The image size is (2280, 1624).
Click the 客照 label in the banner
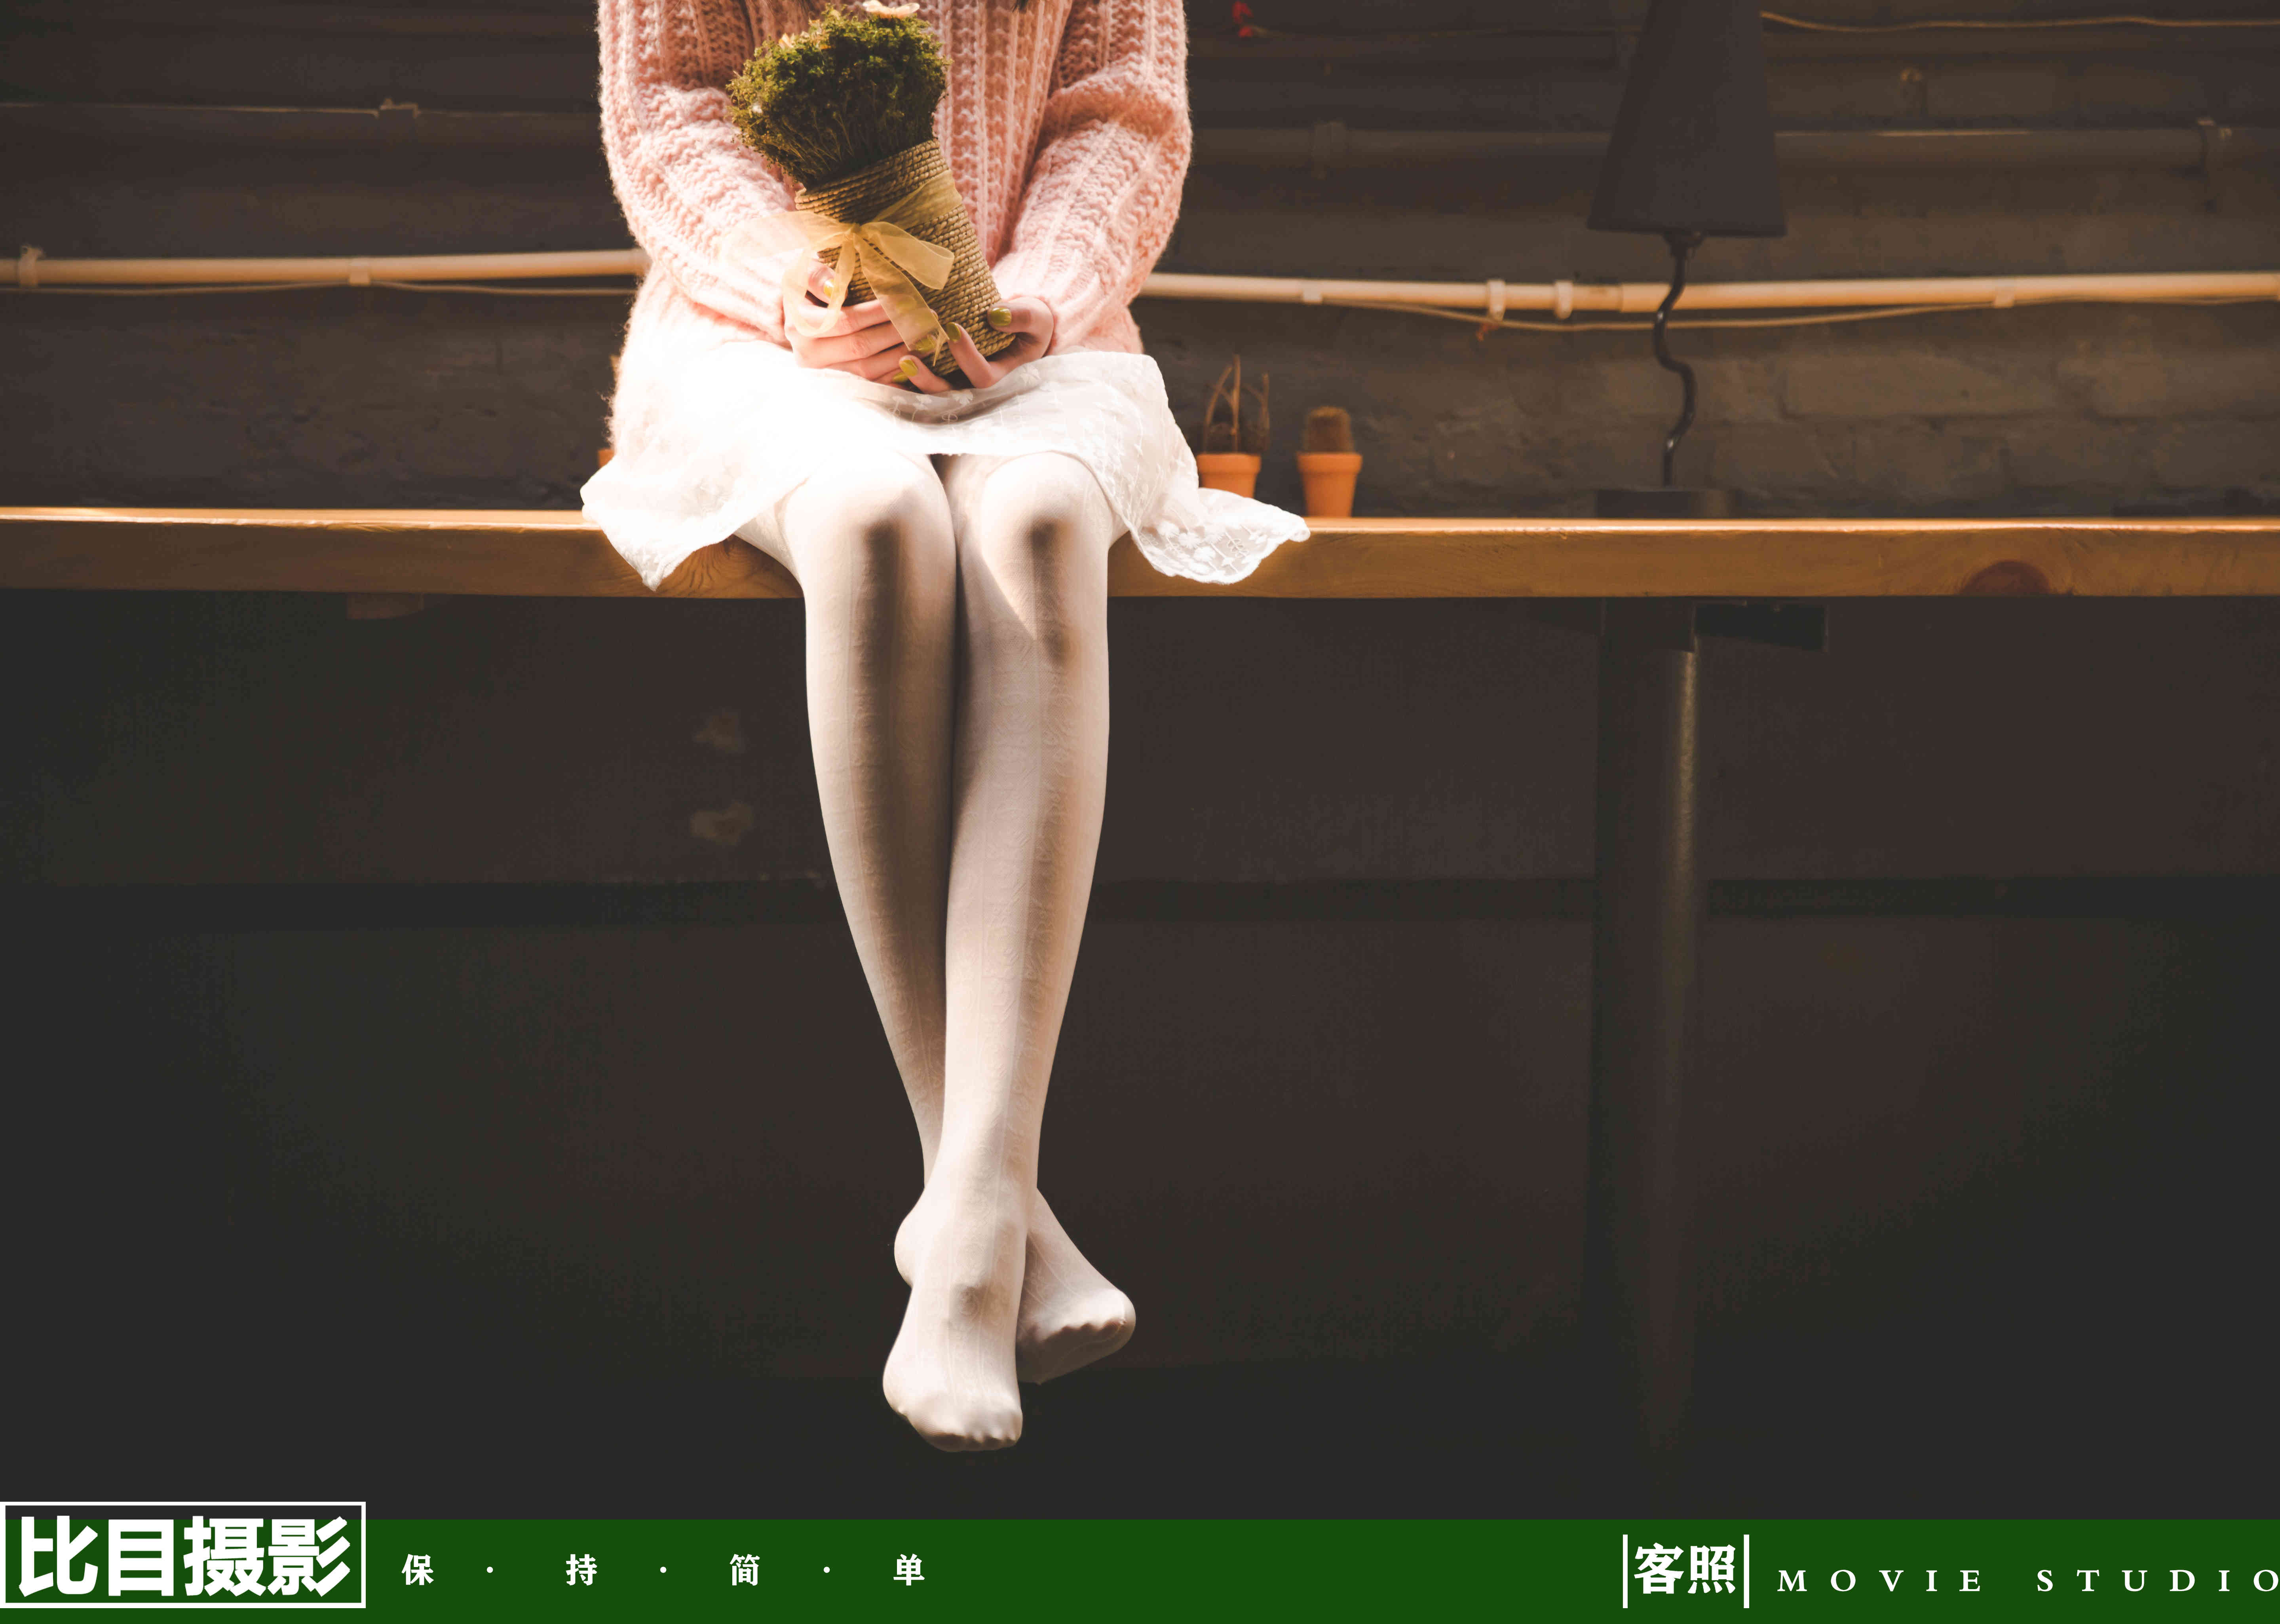pos(1685,1570)
